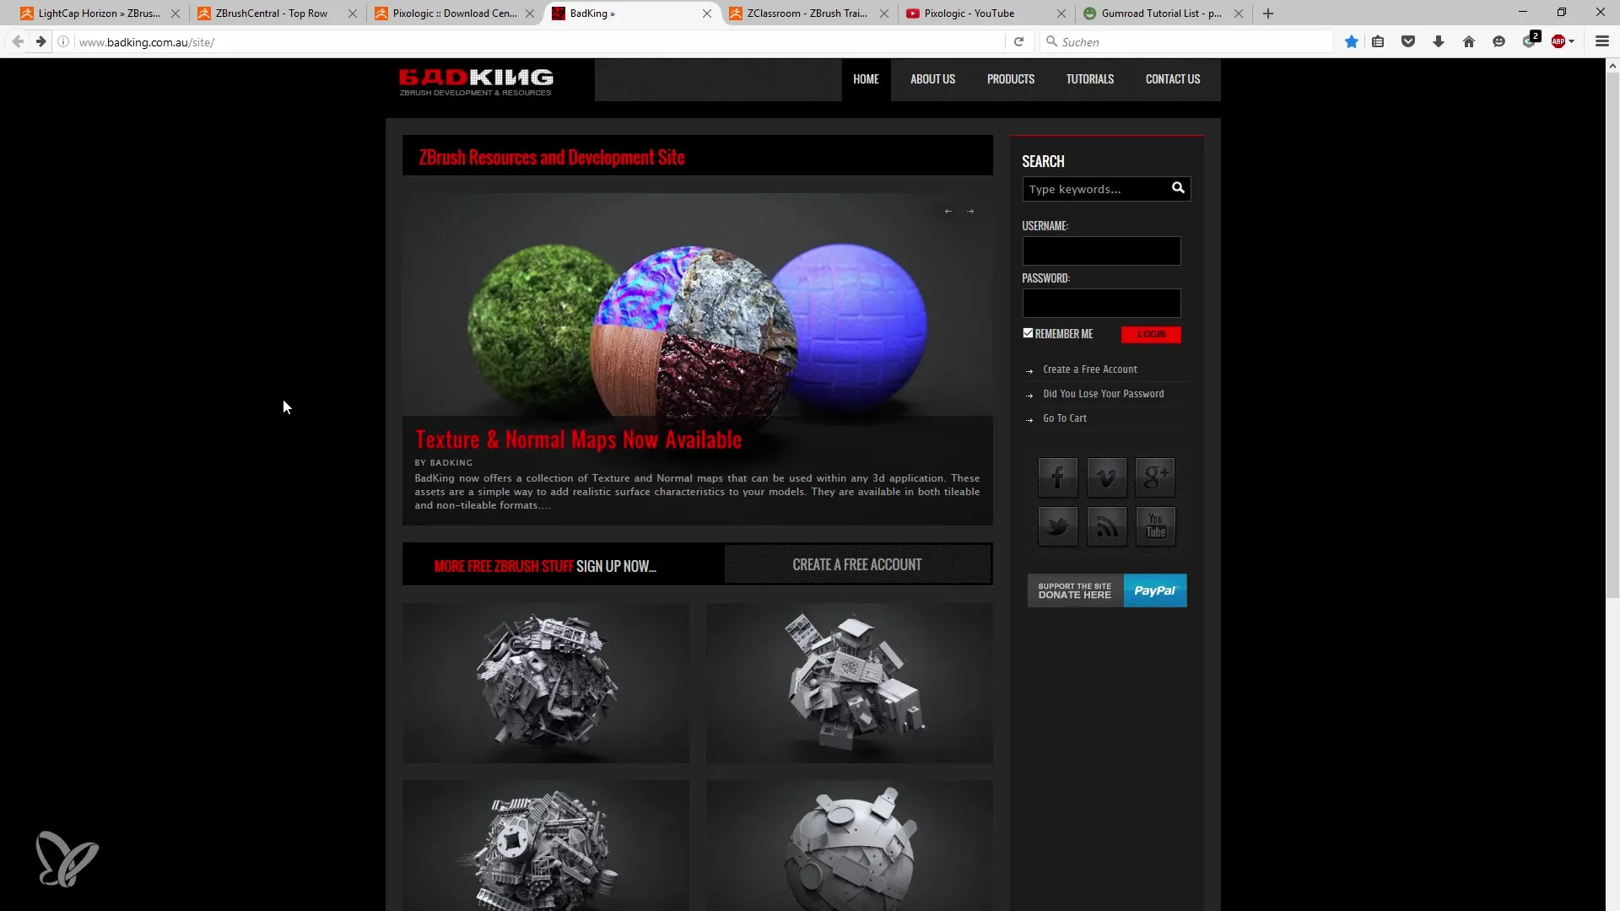Open the Gumroad Tutorial List tab
This screenshot has width=1620, height=911.
pos(1157,13)
